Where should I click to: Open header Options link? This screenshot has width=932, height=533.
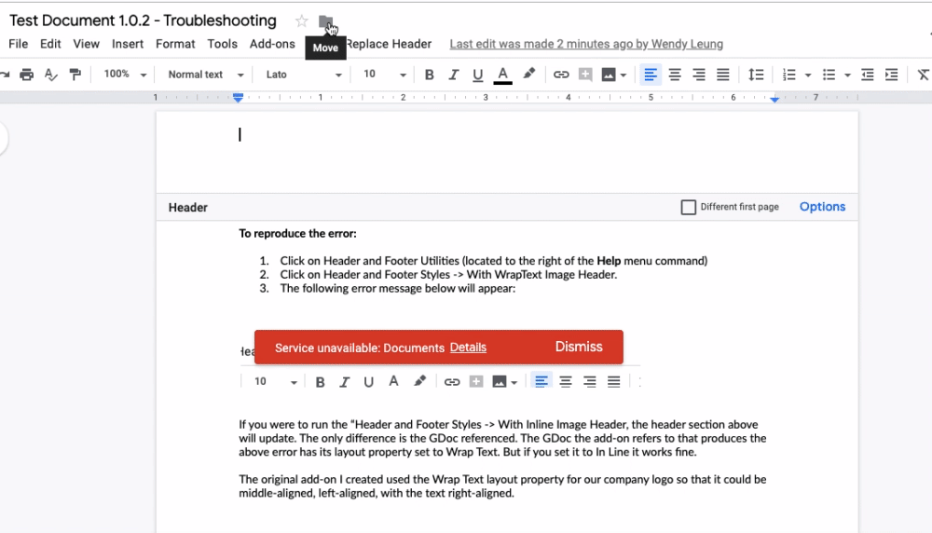(x=822, y=207)
